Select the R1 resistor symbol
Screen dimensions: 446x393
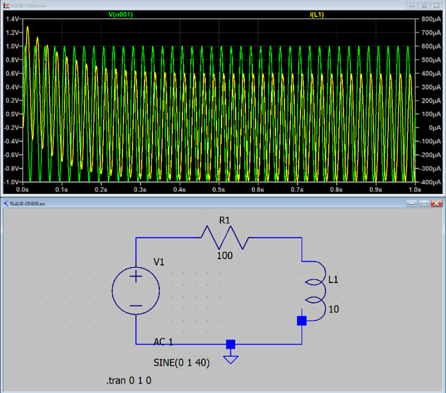tap(224, 237)
